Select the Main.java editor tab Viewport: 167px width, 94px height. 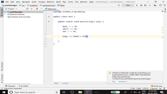(52, 9)
